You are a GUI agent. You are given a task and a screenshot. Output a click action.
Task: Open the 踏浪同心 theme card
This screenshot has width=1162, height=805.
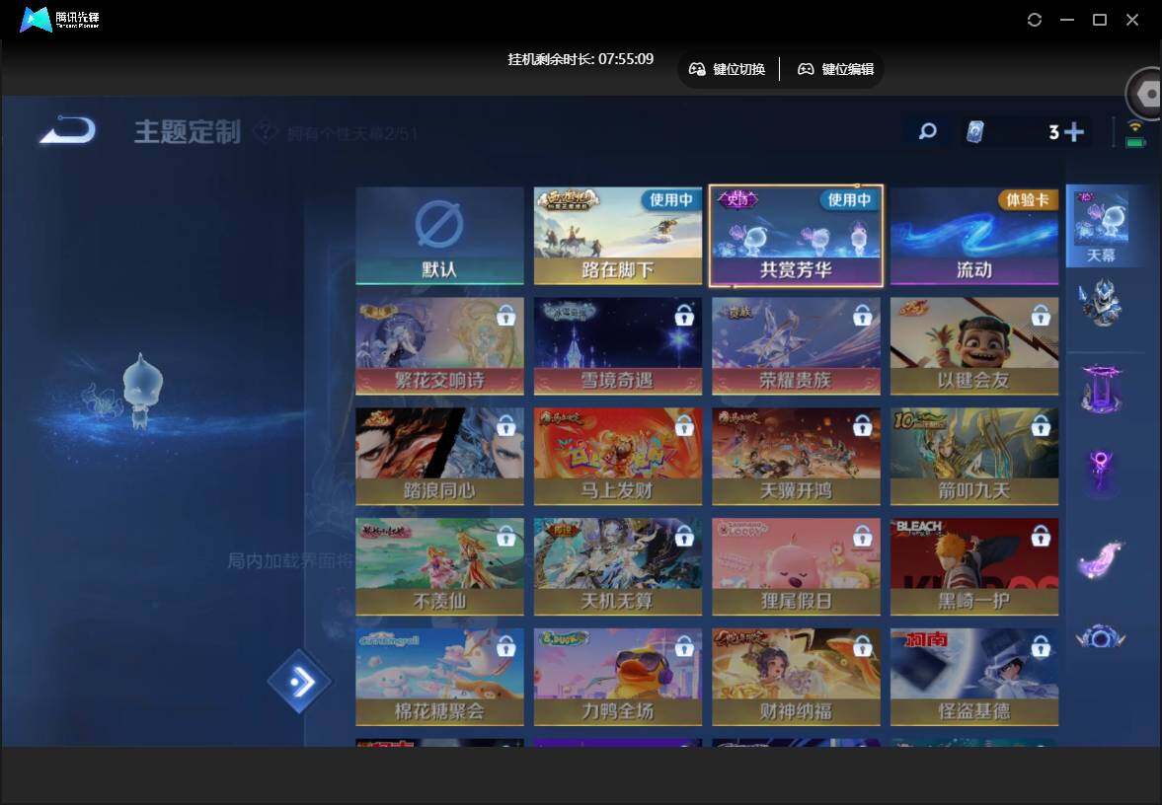click(x=439, y=456)
